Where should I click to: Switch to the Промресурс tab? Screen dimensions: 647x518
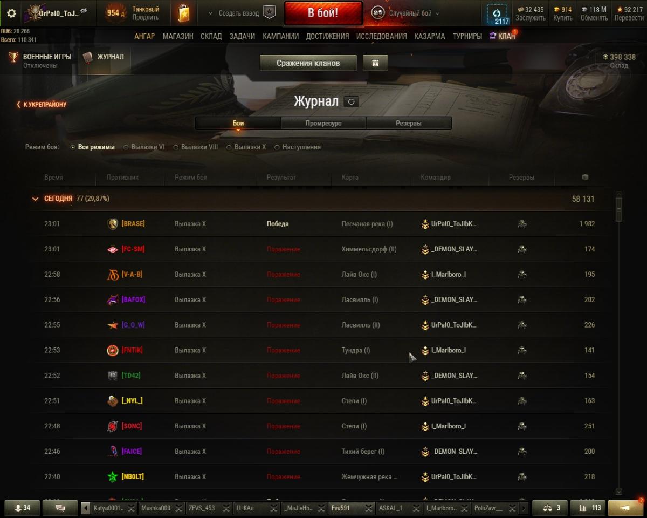click(x=323, y=123)
